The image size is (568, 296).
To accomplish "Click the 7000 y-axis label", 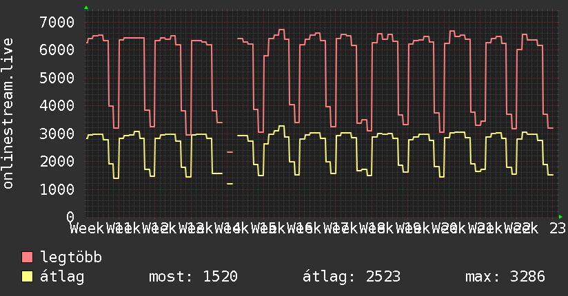I will click(57, 23).
